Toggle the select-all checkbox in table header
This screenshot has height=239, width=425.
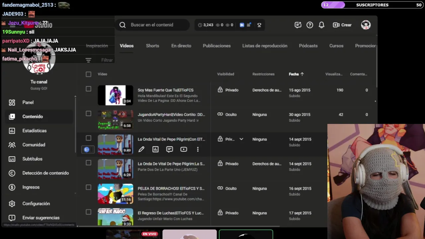point(88,74)
